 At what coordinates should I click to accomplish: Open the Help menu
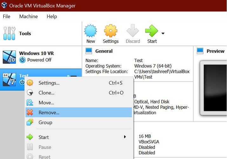pyautogui.click(x=52, y=16)
